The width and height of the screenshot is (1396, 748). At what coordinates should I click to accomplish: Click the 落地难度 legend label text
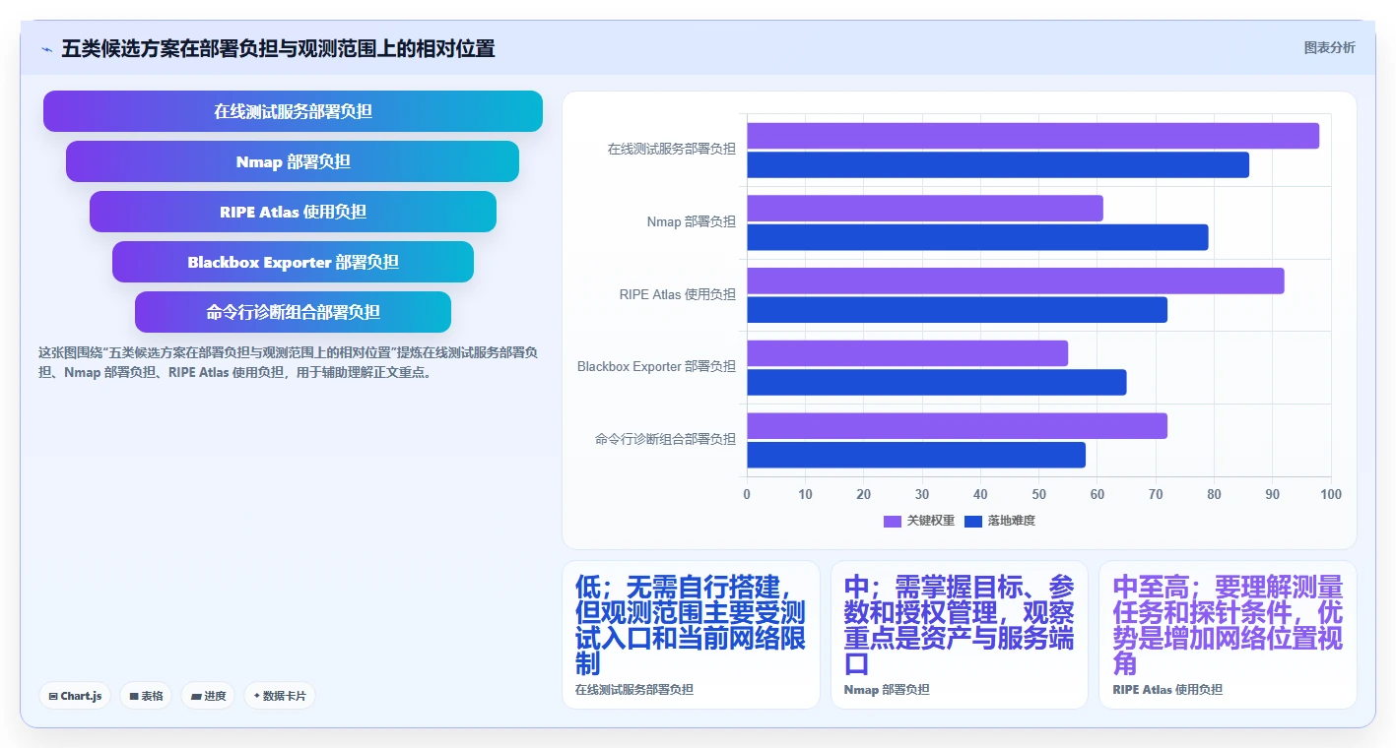[x=1012, y=521]
